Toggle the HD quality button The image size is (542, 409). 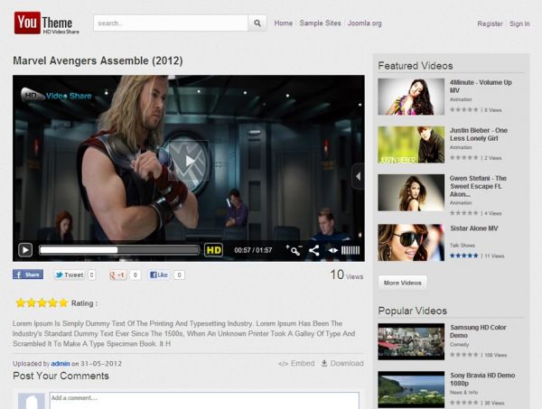coord(213,250)
